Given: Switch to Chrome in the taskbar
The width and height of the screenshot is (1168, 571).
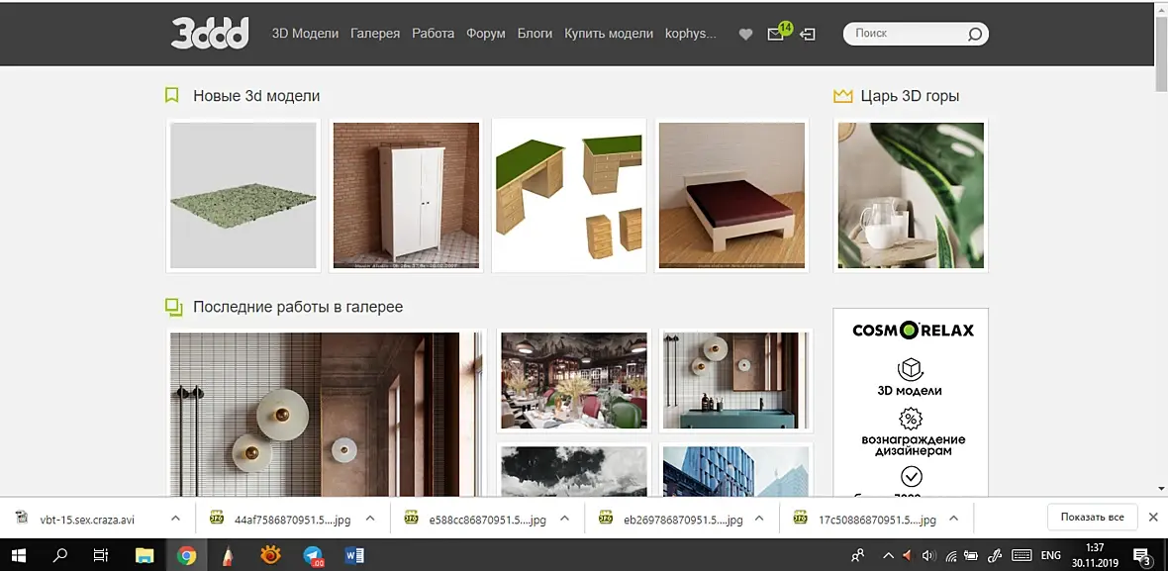Looking at the screenshot, I should coord(186,554).
